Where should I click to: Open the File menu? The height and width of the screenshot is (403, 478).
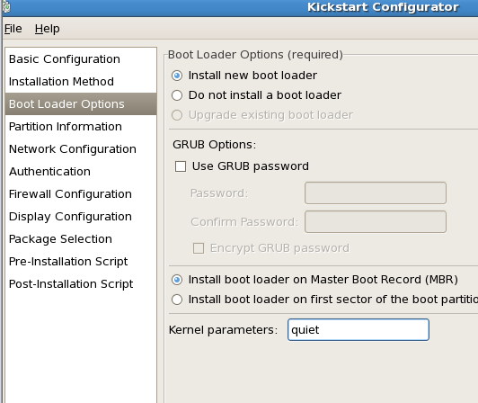(13, 29)
